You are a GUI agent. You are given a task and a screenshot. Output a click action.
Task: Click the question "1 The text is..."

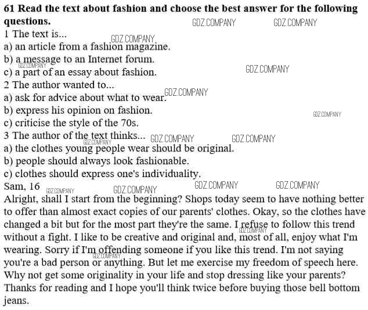coord(35,34)
